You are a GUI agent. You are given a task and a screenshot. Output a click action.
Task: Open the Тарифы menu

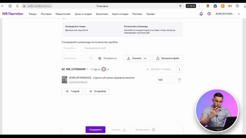pos(150,14)
